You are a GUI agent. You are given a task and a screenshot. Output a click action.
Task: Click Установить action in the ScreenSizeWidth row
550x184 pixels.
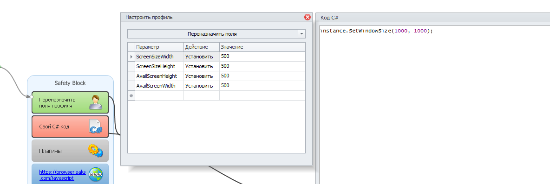click(x=202, y=57)
